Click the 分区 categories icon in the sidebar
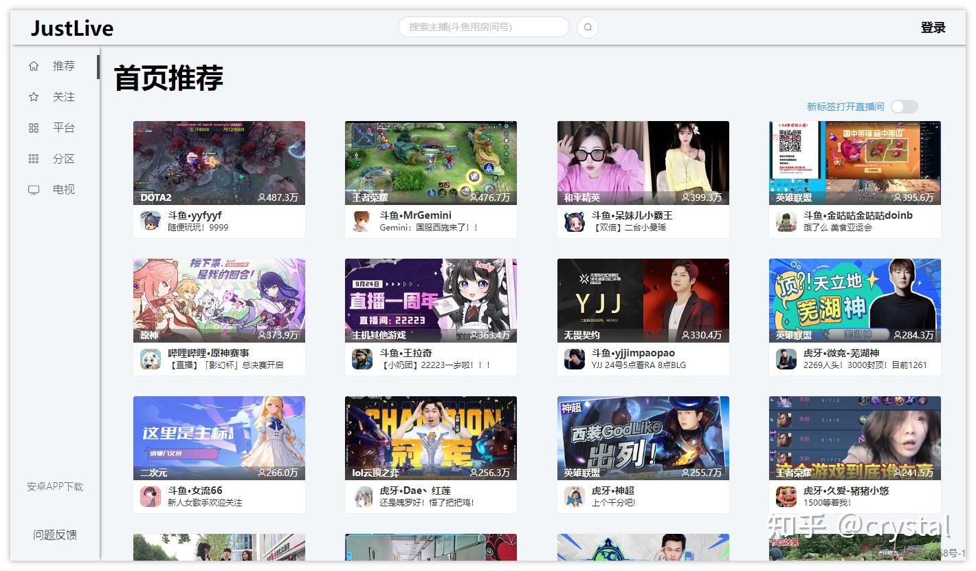The width and height of the screenshot is (976, 571). pos(33,158)
